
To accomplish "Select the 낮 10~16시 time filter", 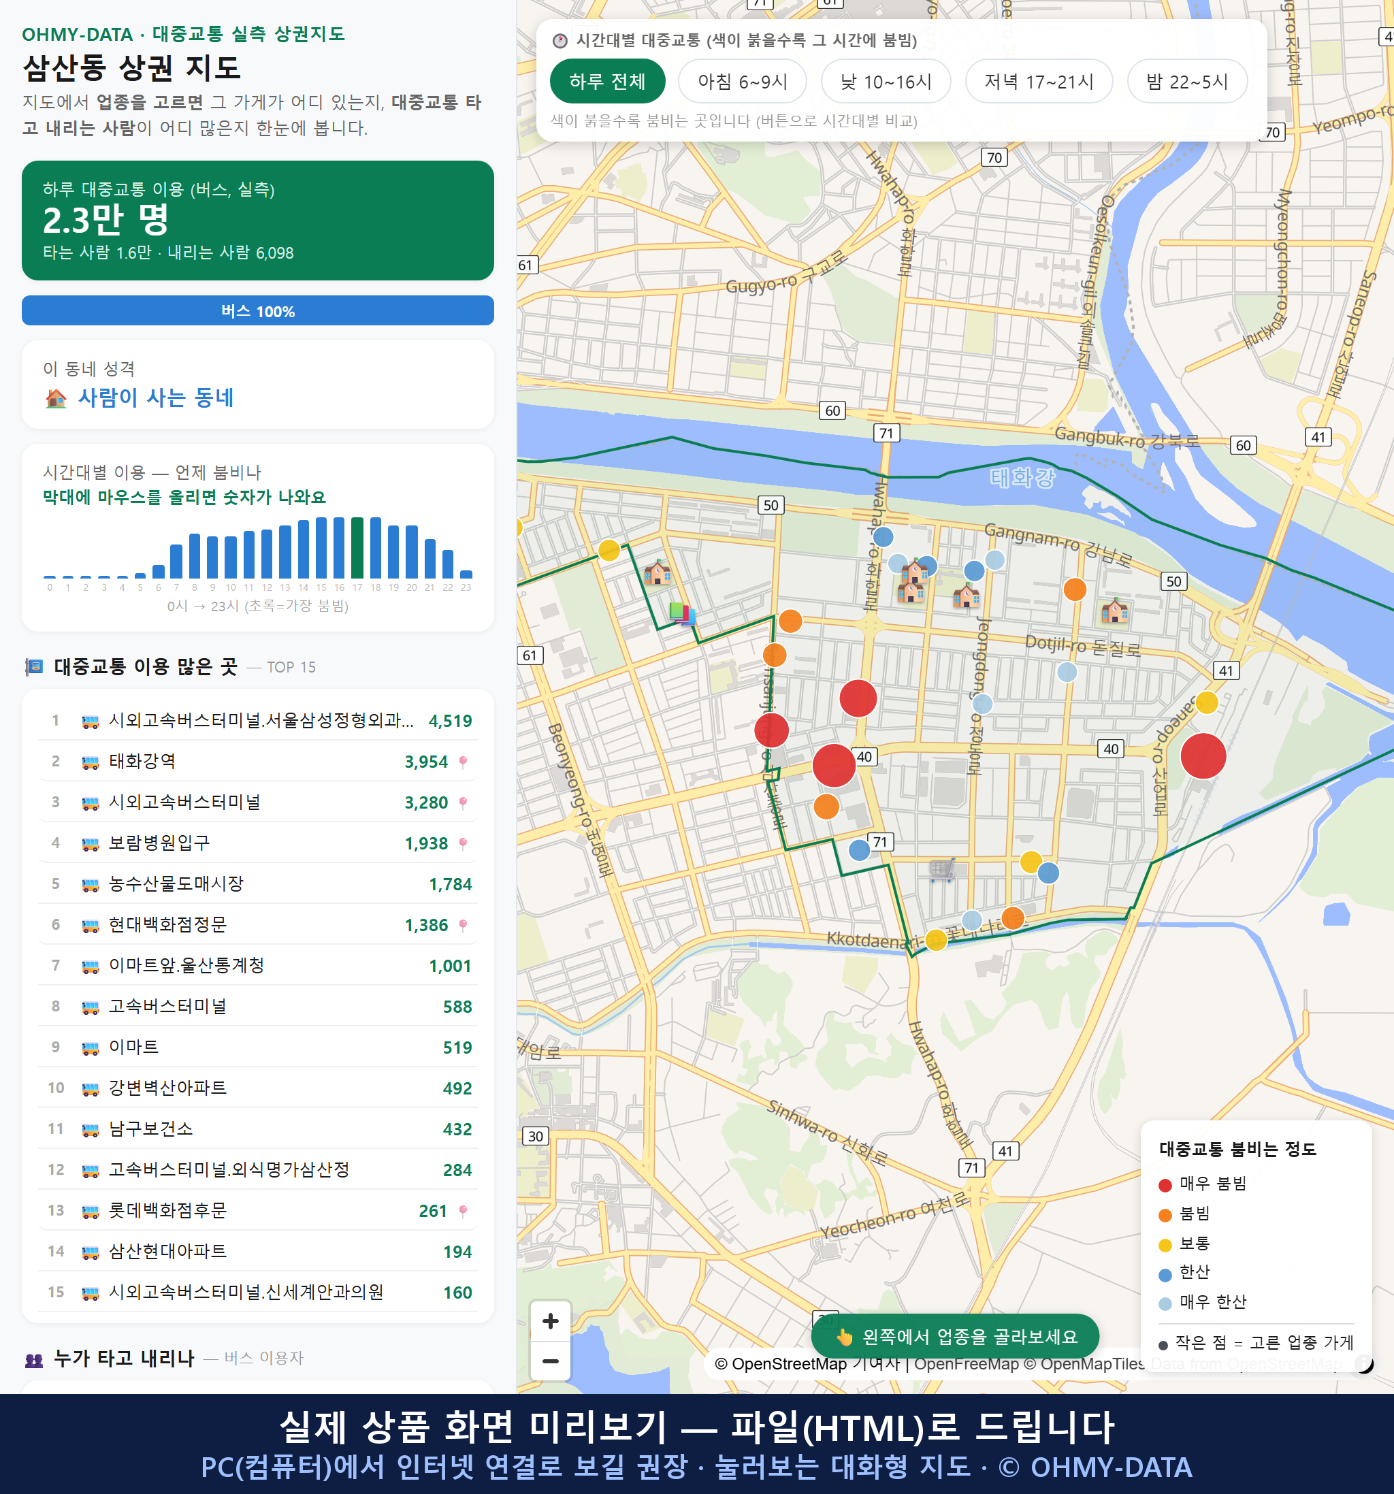I will coord(886,81).
